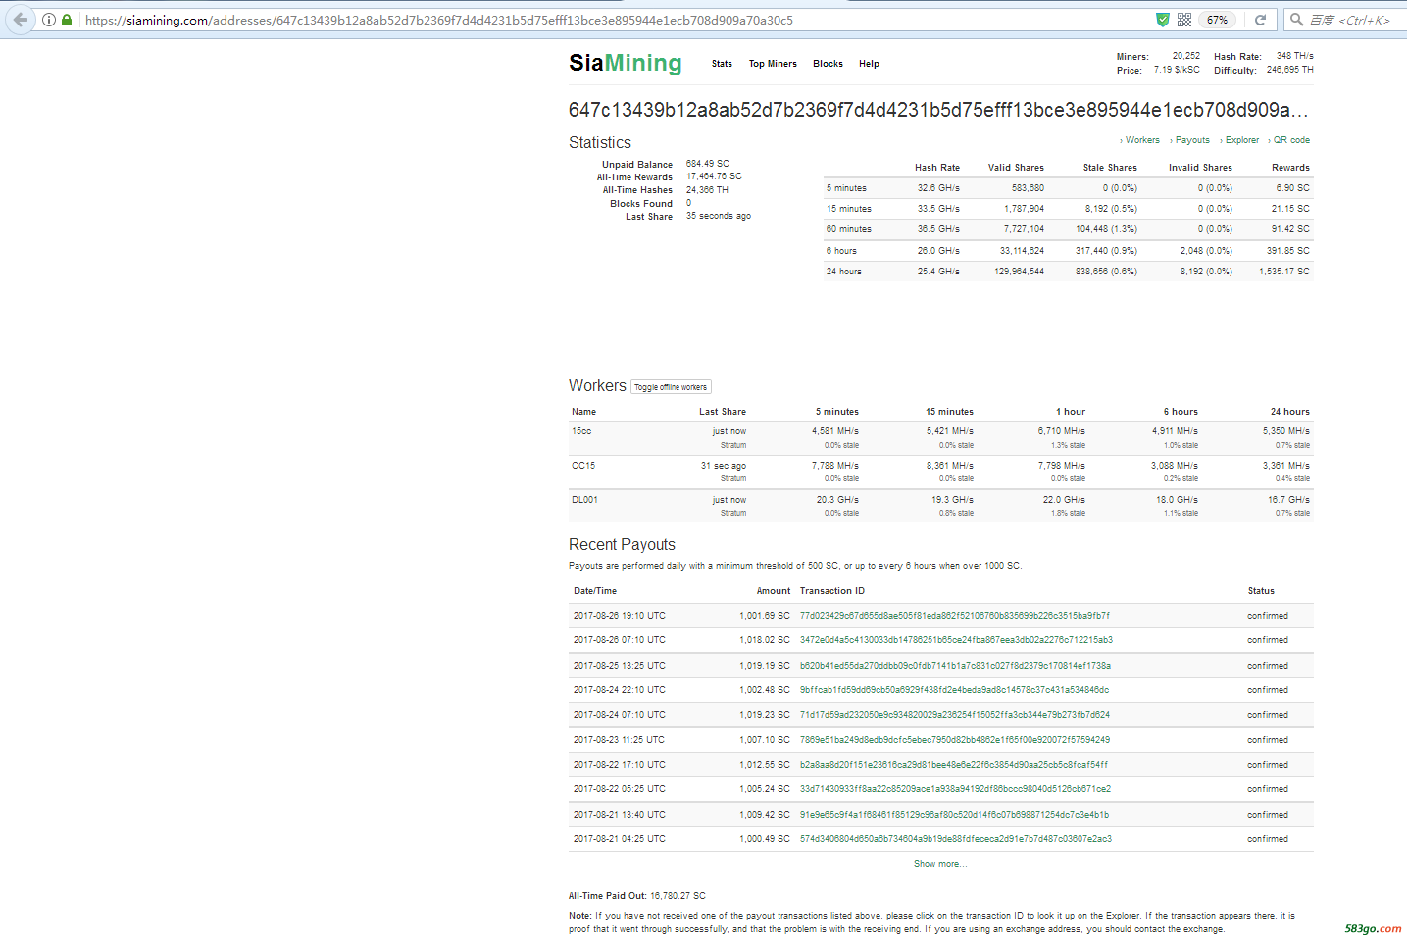Reset the 67% zoom level indicator
Screen dimensions: 1407x944
pyautogui.click(x=1218, y=20)
